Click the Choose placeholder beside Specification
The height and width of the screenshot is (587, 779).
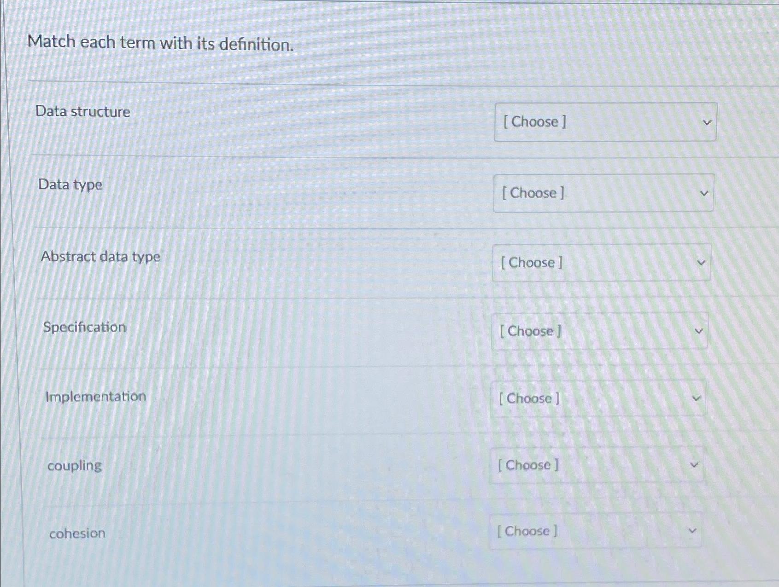click(528, 331)
